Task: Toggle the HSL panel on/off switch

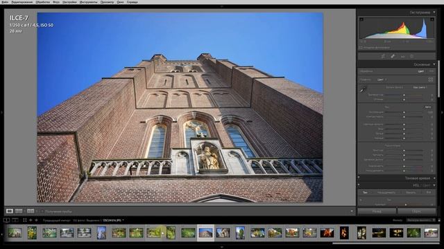Action: click(359, 185)
